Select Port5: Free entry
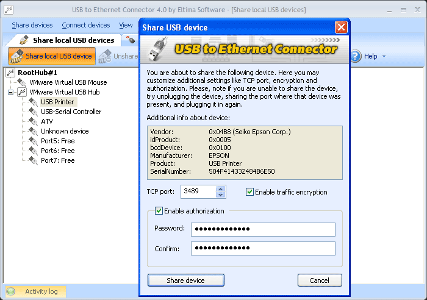 tap(58, 141)
